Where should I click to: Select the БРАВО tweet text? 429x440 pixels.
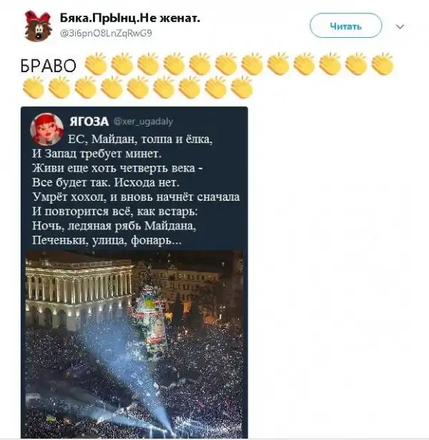tap(49, 66)
